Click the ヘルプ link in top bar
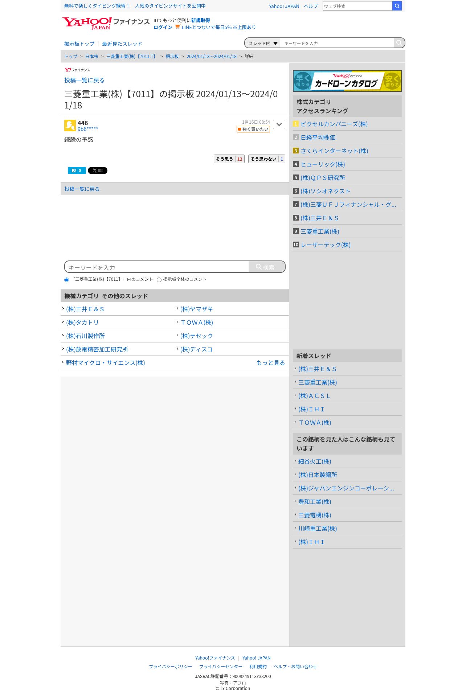 [x=311, y=6]
